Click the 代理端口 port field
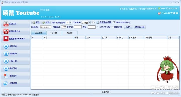This screenshot has height=97, width=181. point(64,27)
